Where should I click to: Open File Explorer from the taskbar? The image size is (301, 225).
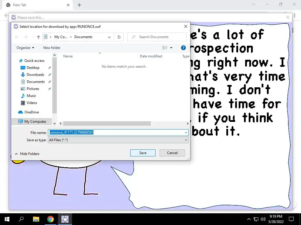coord(36,219)
